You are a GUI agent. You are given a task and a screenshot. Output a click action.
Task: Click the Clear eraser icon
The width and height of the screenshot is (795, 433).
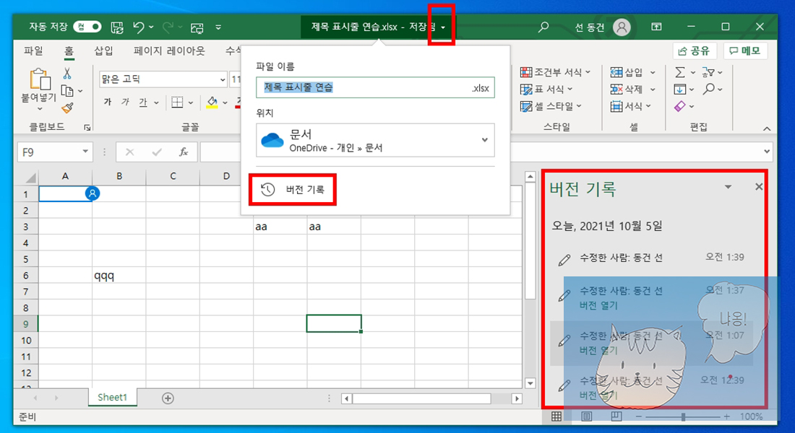tap(679, 106)
